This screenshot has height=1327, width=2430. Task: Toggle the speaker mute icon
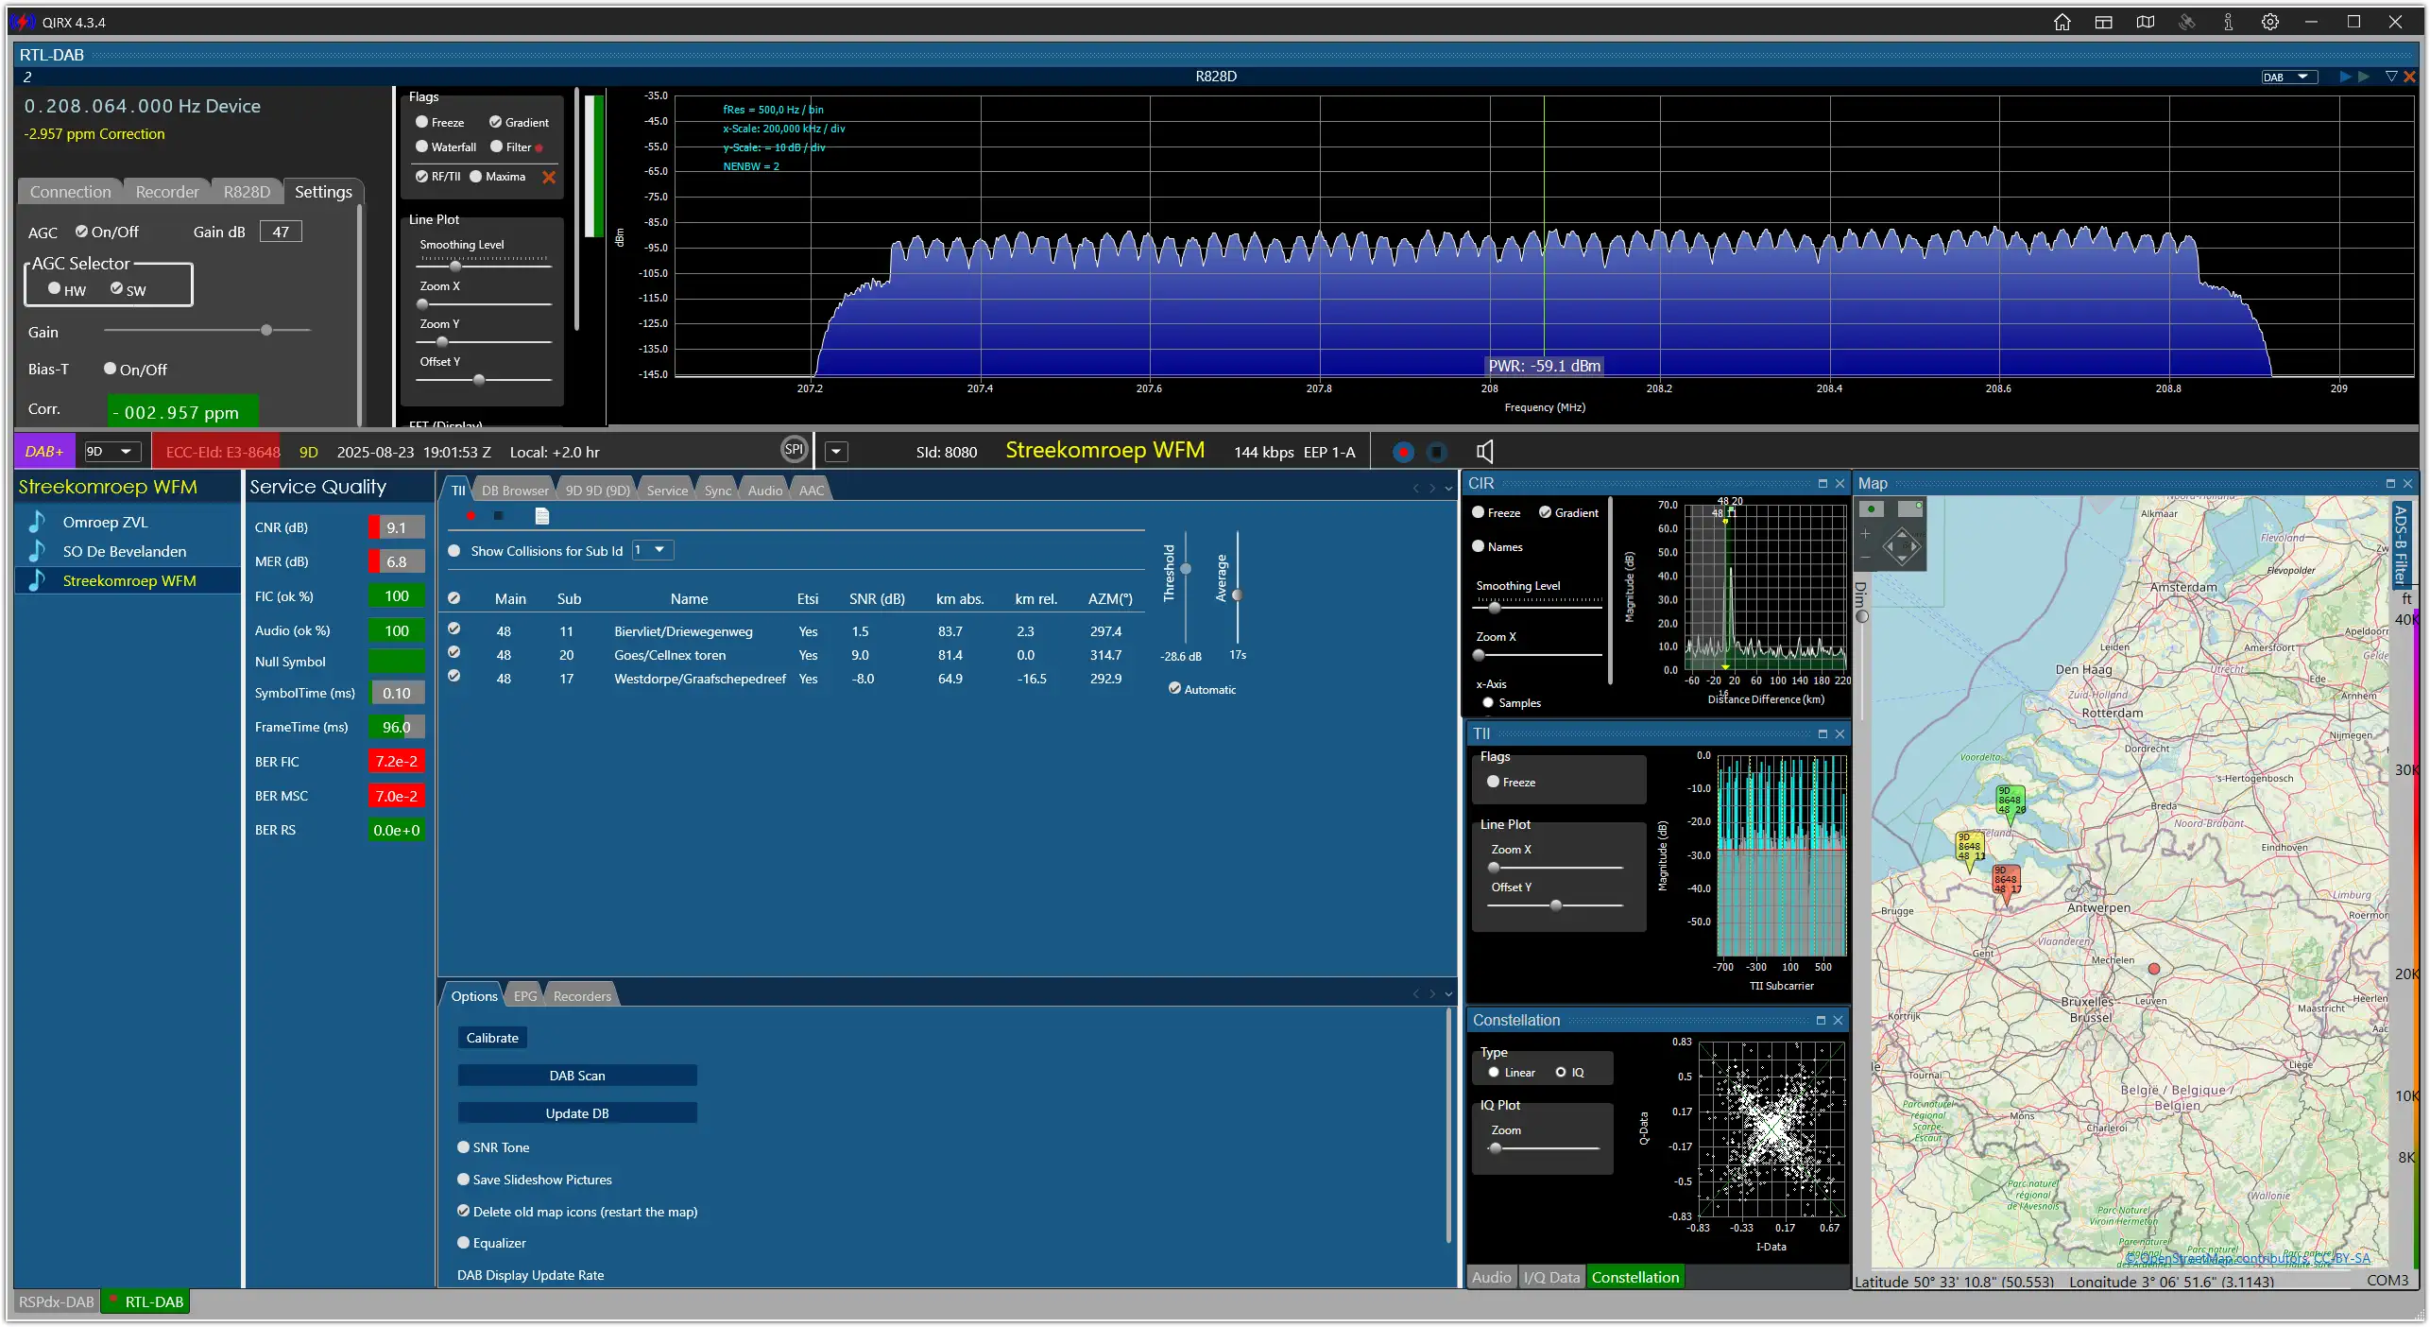(x=1484, y=452)
